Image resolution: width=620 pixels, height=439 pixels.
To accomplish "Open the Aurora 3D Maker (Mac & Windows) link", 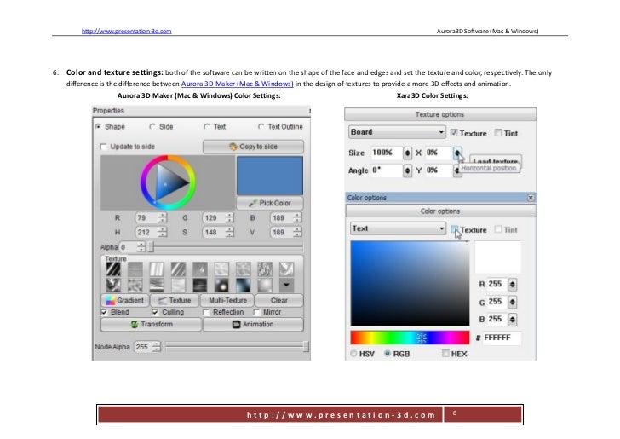I will (238, 84).
